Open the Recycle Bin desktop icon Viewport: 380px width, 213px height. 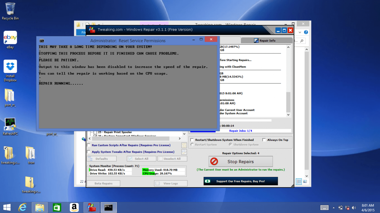(10, 11)
